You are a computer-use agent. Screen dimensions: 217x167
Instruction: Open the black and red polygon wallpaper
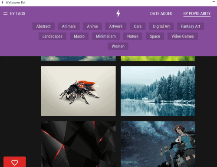tap(79, 144)
